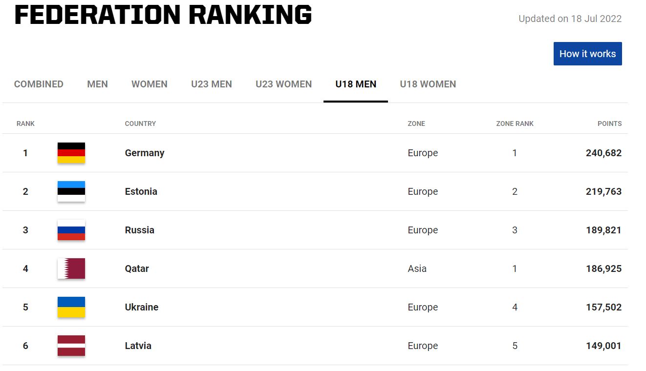The image size is (646, 371).
Task: Select the Women ranking tab
Action: (150, 84)
